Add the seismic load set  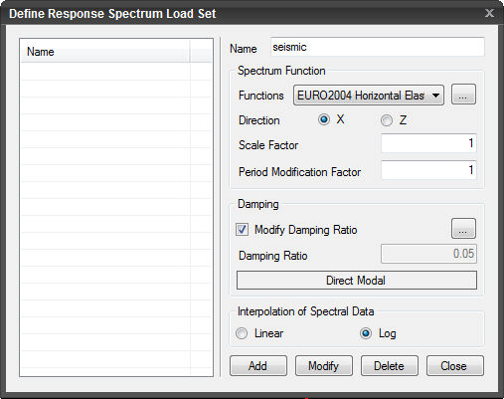pyautogui.click(x=258, y=366)
